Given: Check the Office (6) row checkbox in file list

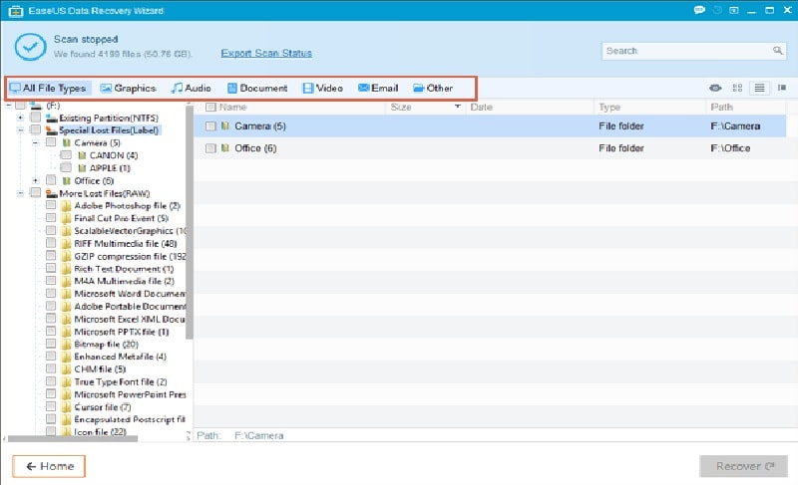Looking at the screenshot, I should (210, 148).
